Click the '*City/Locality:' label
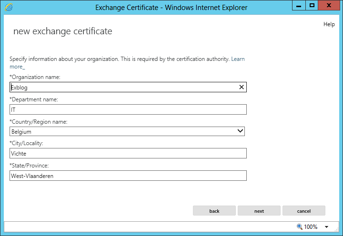Screen dimensions: 343x236 pos(26,143)
